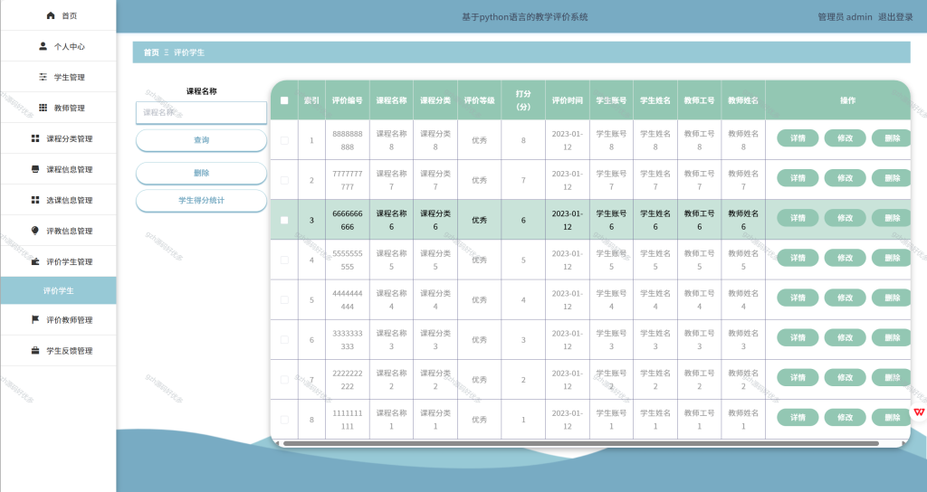Viewport: 927px width, 492px height.
Task: Click the 评教信息管理 bulb icon
Action: (35, 231)
